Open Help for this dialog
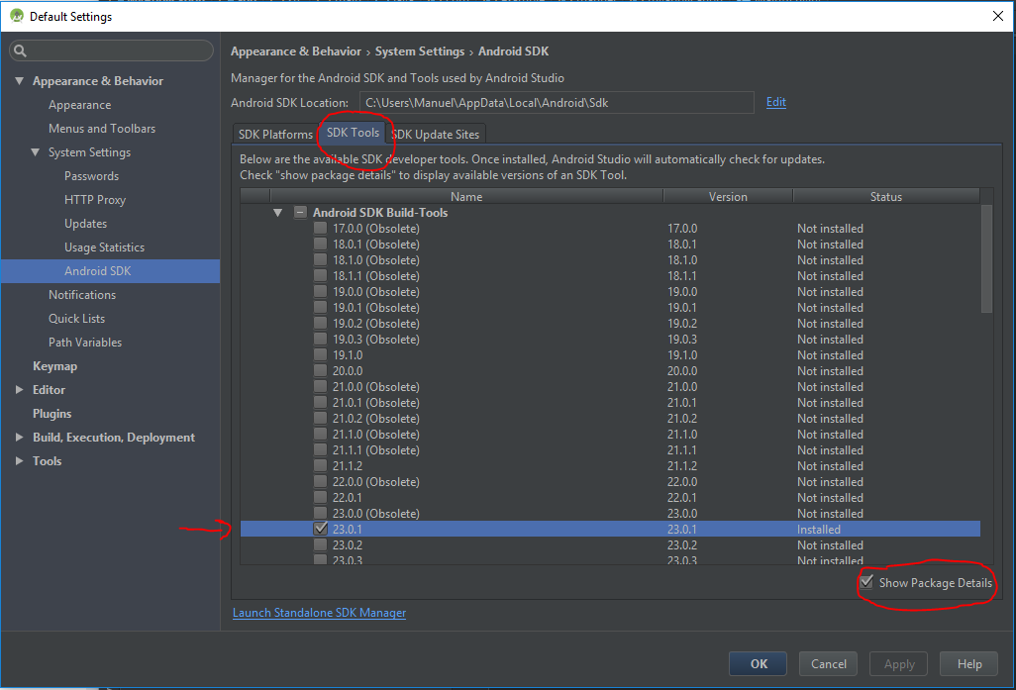This screenshot has height=690, width=1016. (x=969, y=664)
